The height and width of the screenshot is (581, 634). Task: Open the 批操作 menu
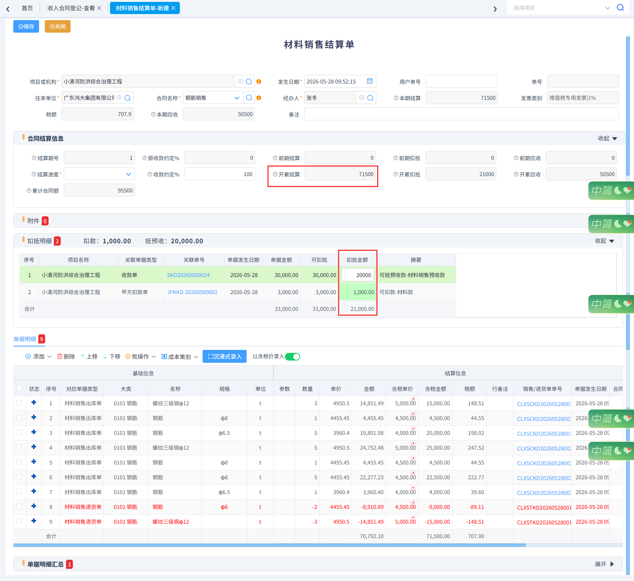[x=140, y=356]
